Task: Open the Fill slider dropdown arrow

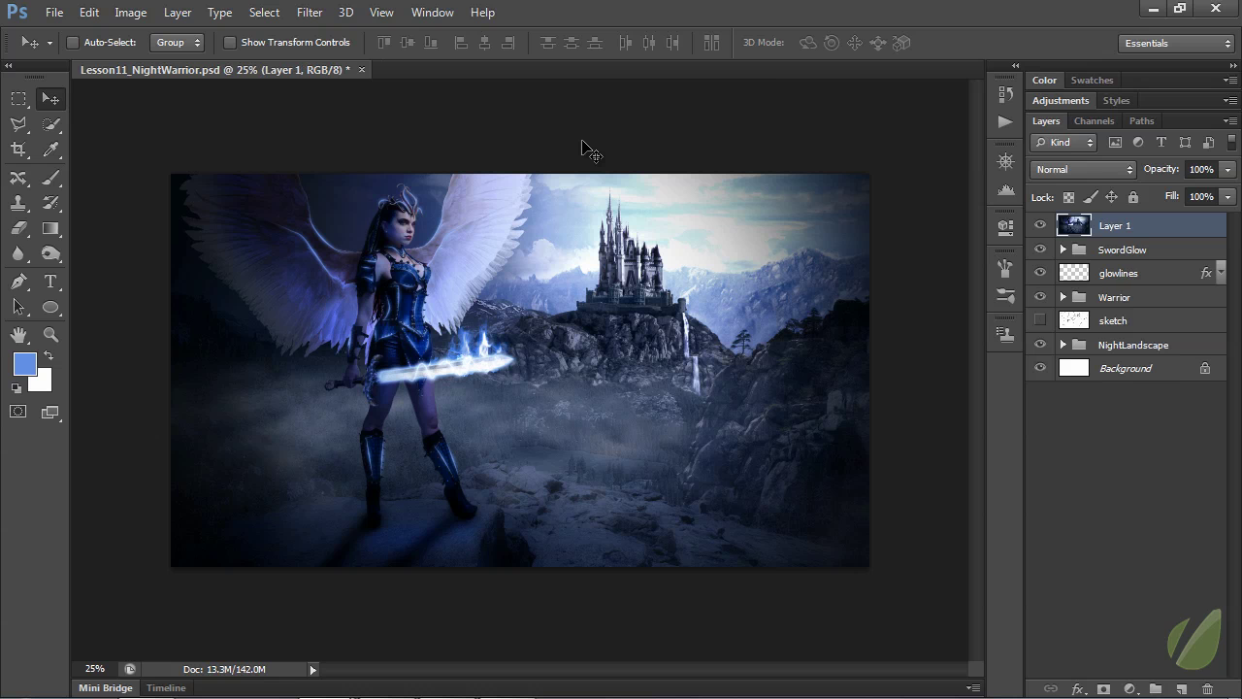Action: [1227, 197]
